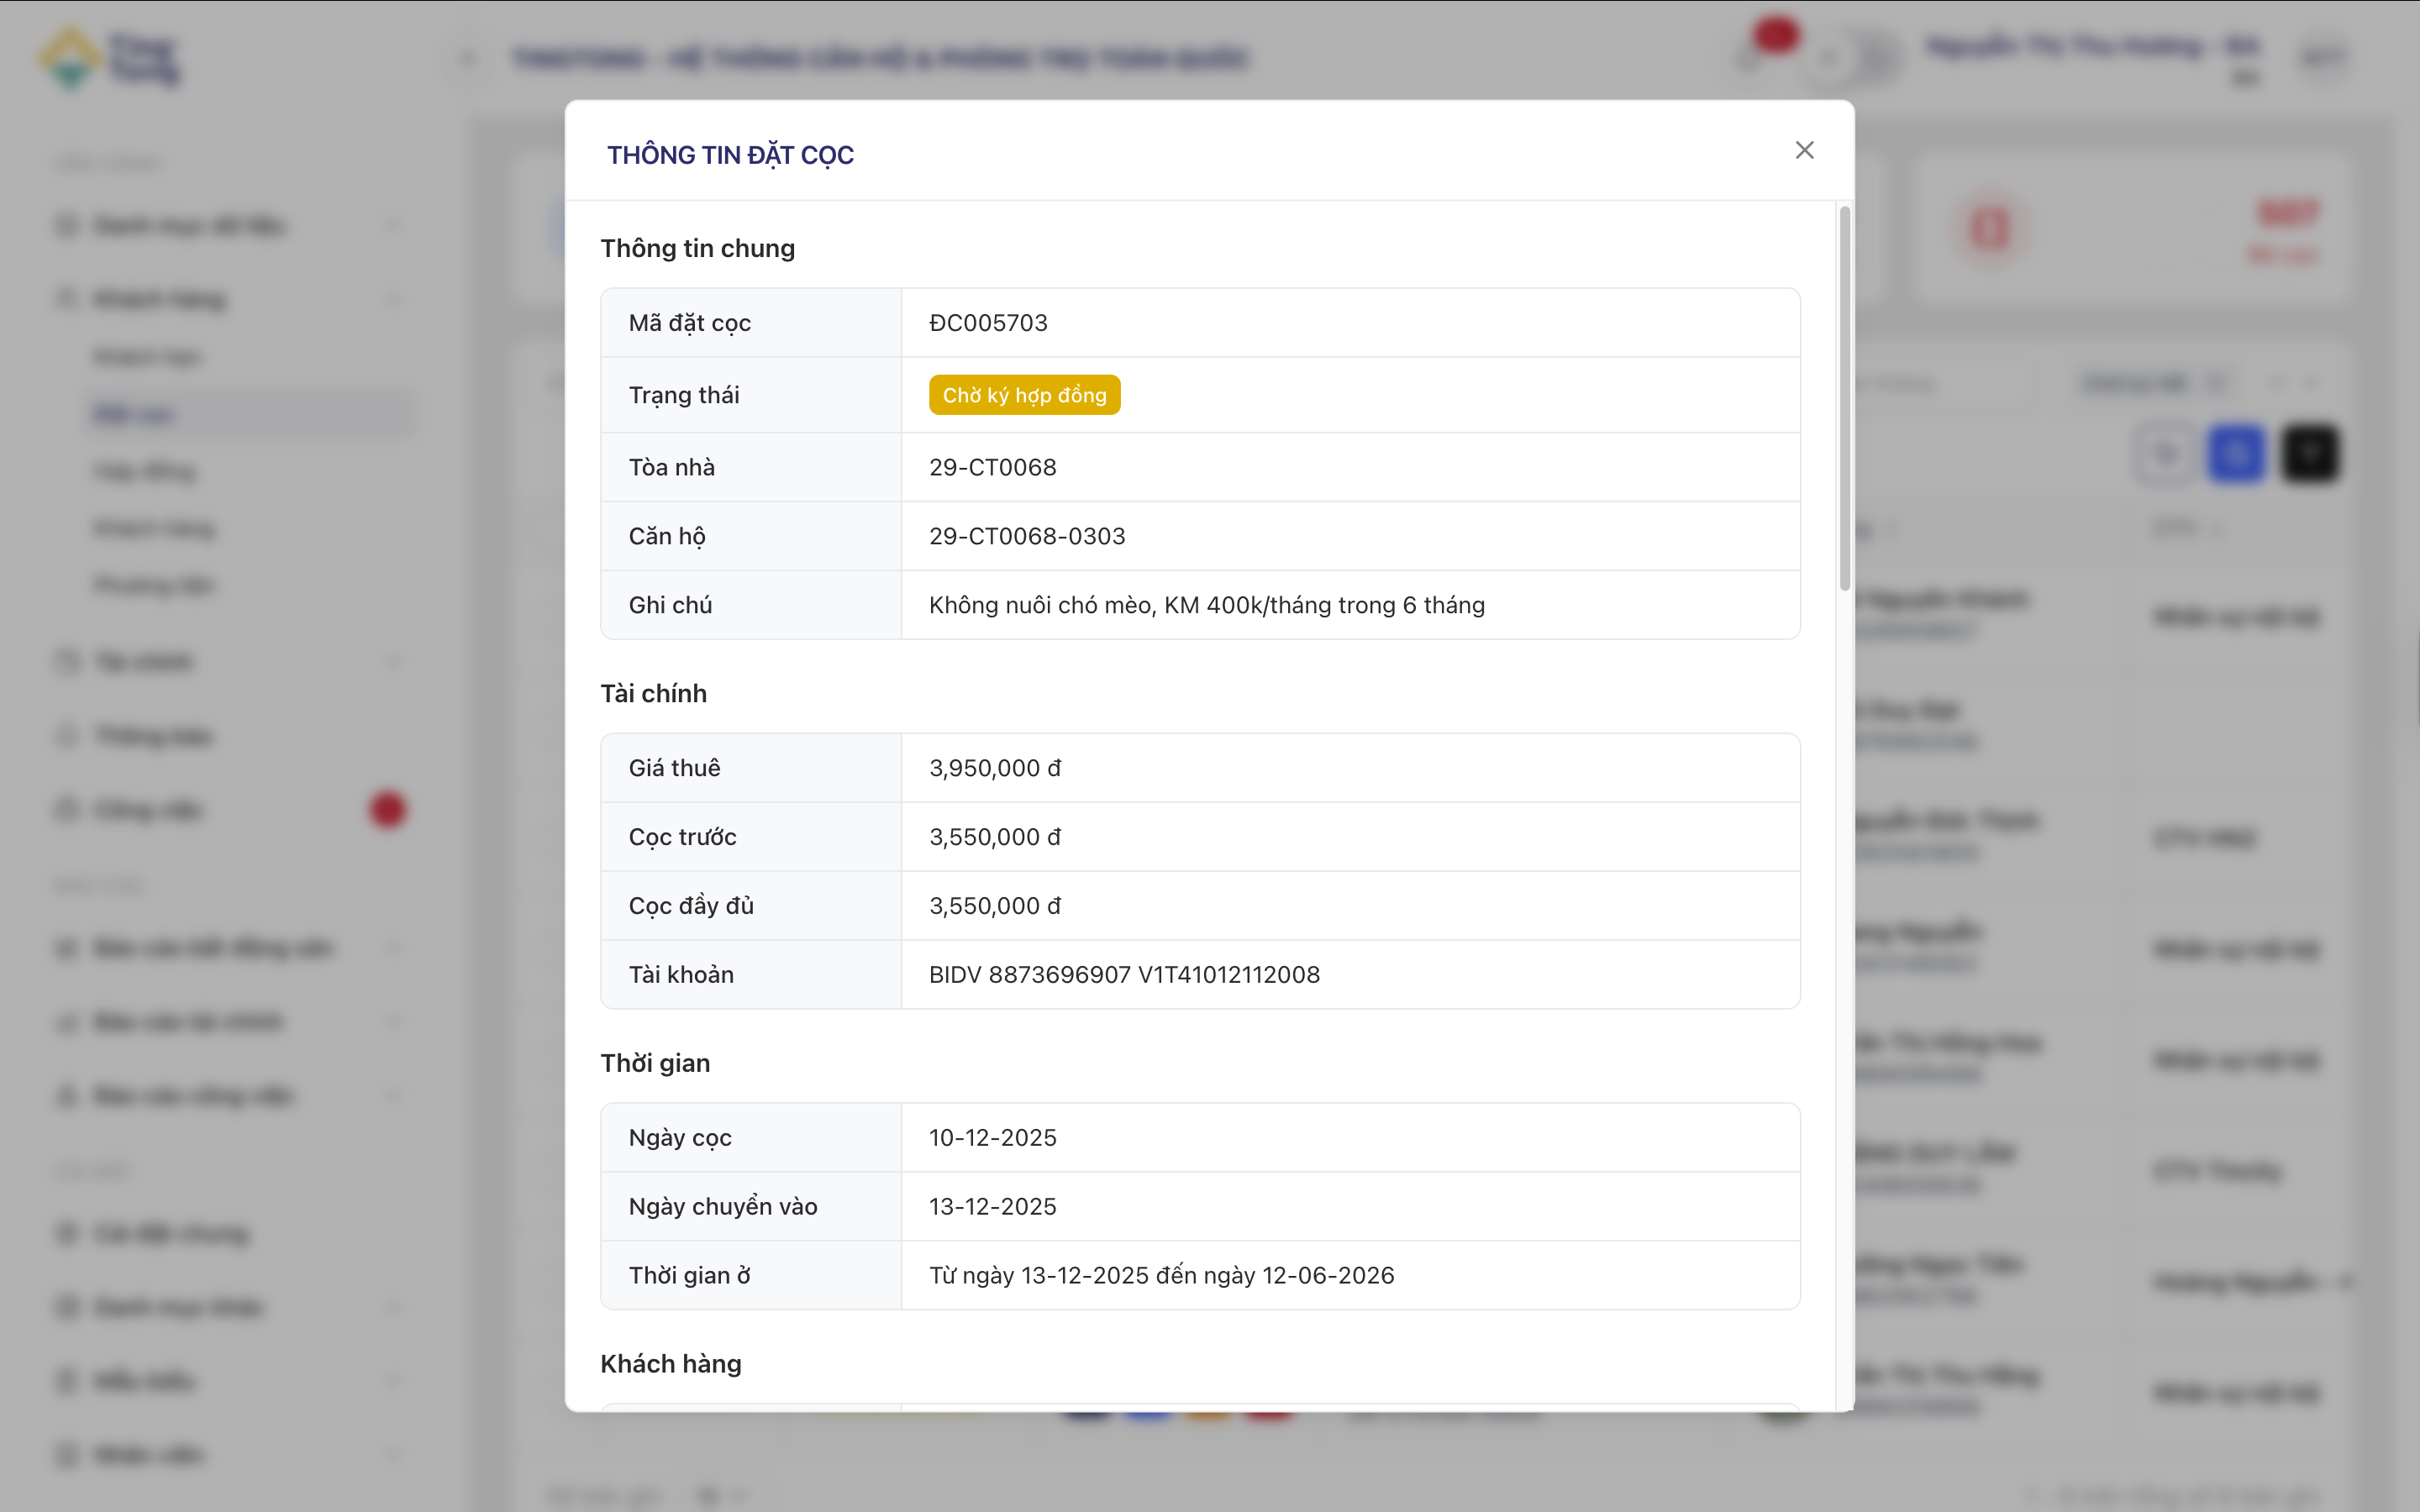The height and width of the screenshot is (1512, 2420).
Task: Click the Ngày chuyển vào date 13-12-2025
Action: tap(992, 1206)
